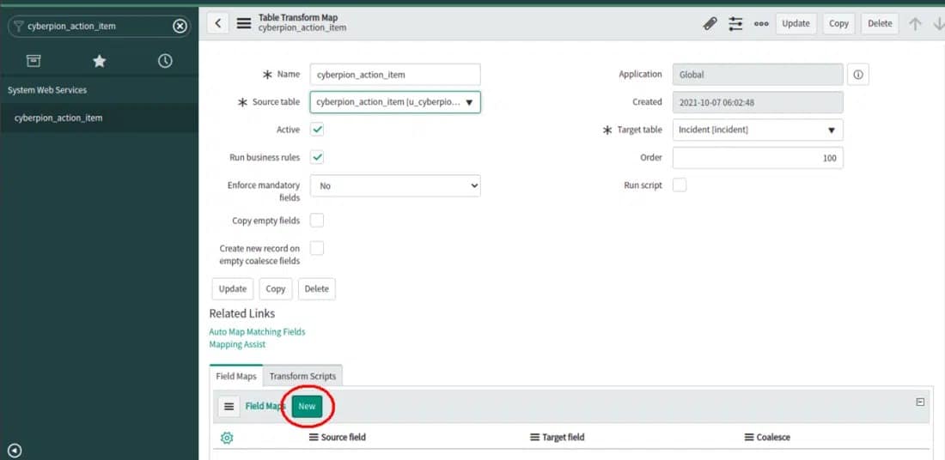Screen dimensions: 945x460
Task: Show History clock tab in navigator
Action: 165,60
